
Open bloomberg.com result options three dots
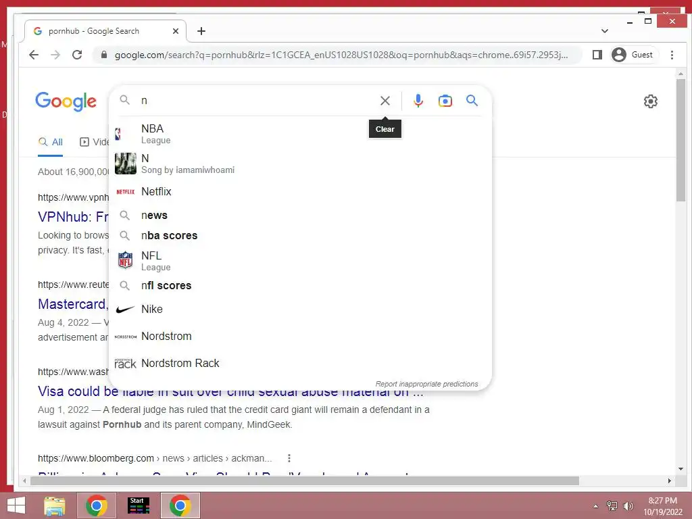[289, 458]
